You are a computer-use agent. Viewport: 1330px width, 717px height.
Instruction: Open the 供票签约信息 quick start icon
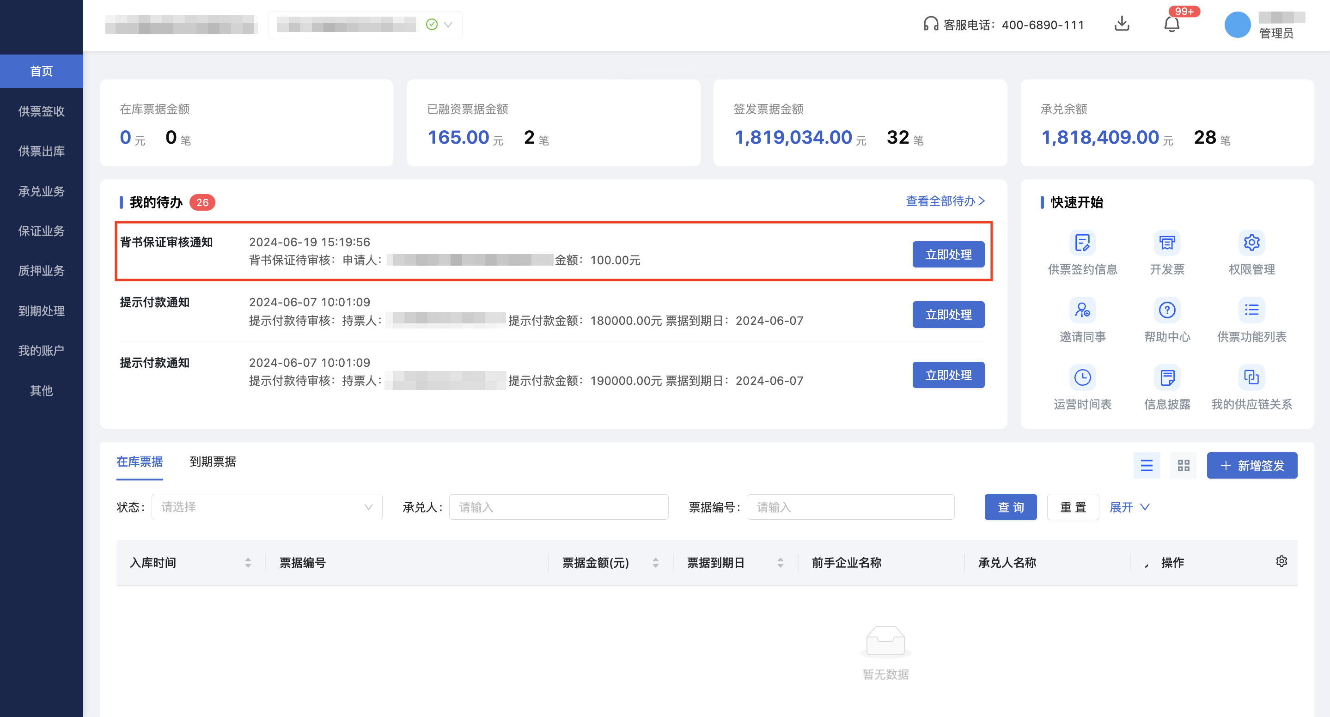(x=1082, y=243)
